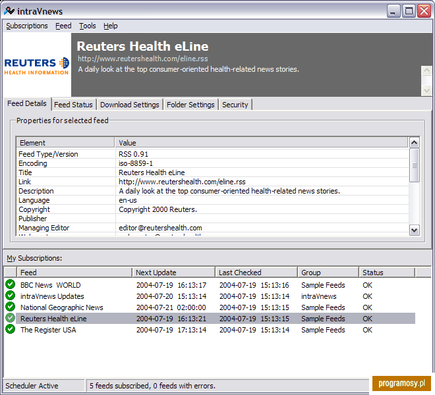Image resolution: width=435 pixels, height=395 pixels.
Task: Sort subscriptions by the Status column header
Action: point(387,273)
